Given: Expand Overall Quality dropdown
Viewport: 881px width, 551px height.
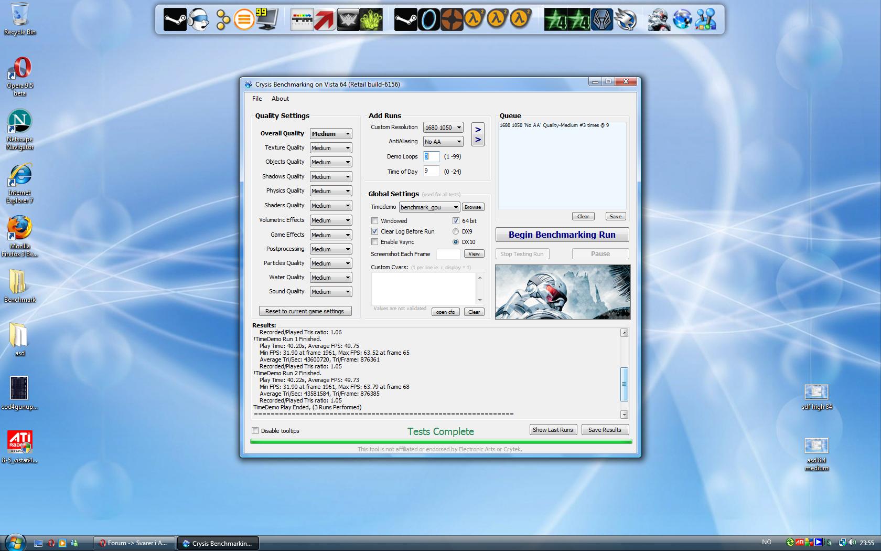Looking at the screenshot, I should click(x=331, y=134).
